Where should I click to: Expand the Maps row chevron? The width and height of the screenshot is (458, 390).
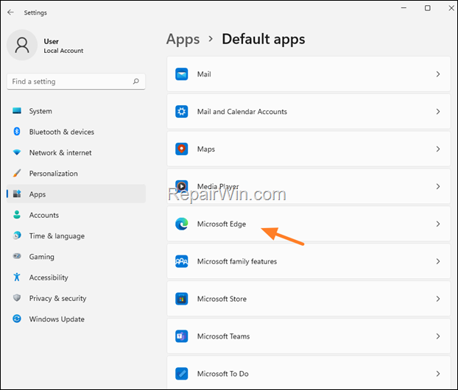click(x=438, y=149)
